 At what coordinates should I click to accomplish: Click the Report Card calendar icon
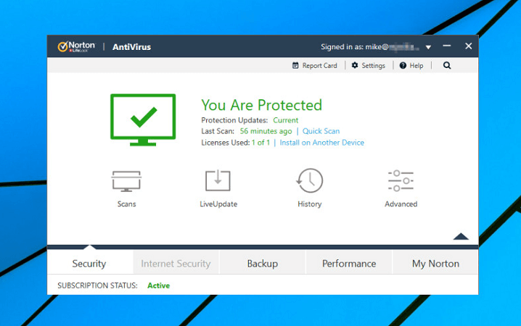pos(295,65)
